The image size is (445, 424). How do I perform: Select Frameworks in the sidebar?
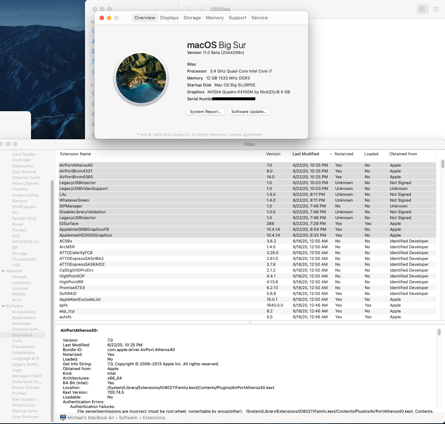tap(23, 347)
